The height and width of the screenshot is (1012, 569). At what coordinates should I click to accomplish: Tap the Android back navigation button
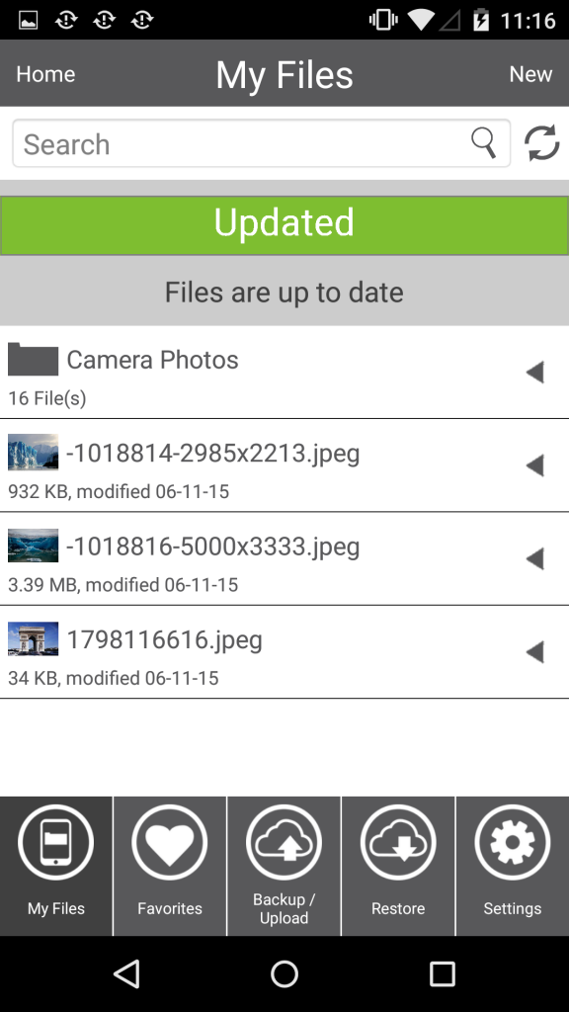[x=126, y=973]
